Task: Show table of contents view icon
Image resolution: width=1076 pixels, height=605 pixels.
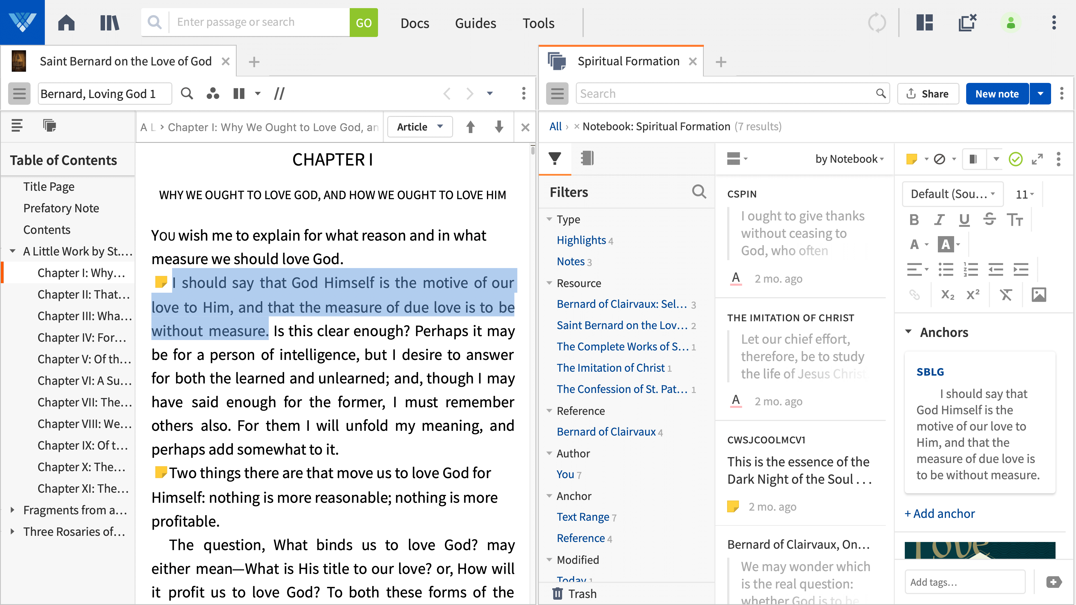Action: [x=17, y=125]
